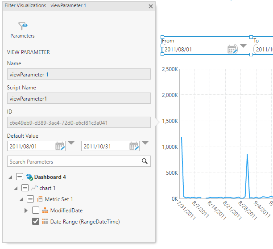Screen dimensions: 273x249
Task: Open calendar in the From date filter
Action: [232, 49]
